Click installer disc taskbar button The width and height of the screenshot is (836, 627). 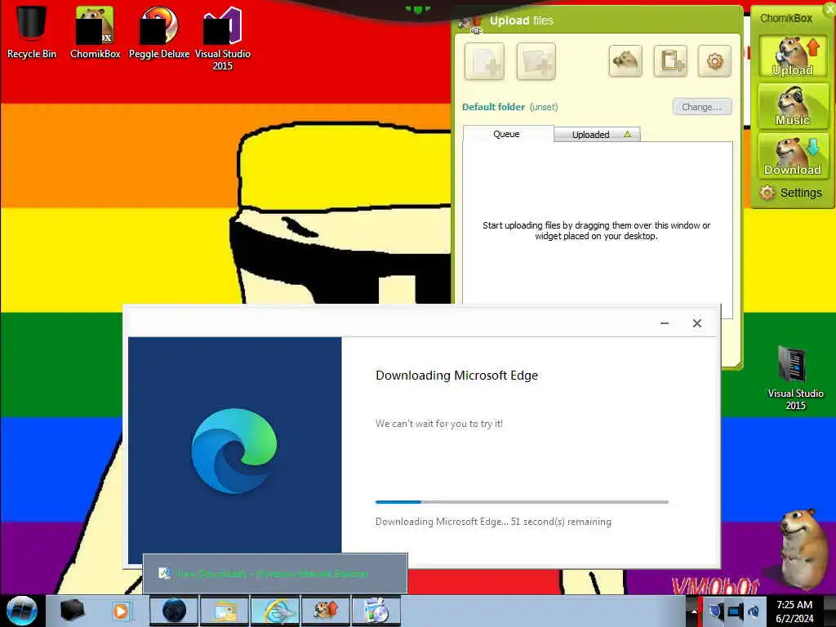pyautogui.click(x=376, y=611)
